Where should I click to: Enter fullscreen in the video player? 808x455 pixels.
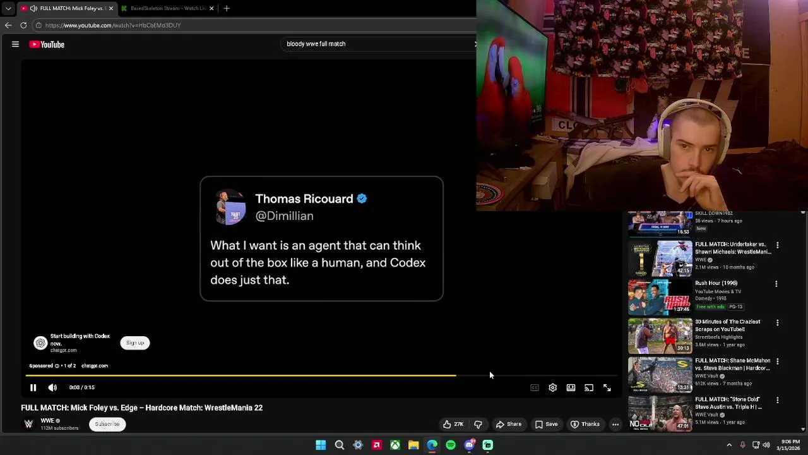(607, 387)
